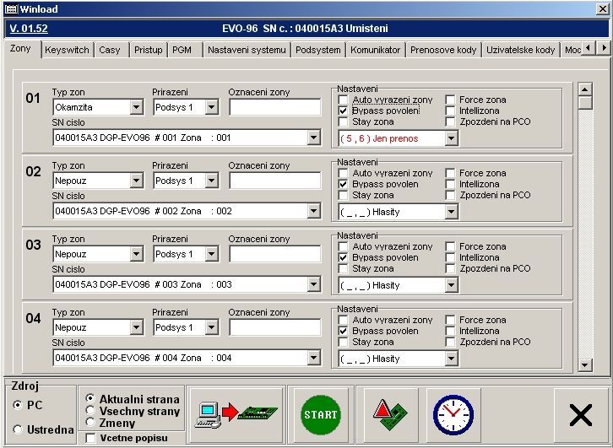The height and width of the screenshot is (448, 613).
Task: Switch to the Komunikator tab
Action: (x=375, y=50)
